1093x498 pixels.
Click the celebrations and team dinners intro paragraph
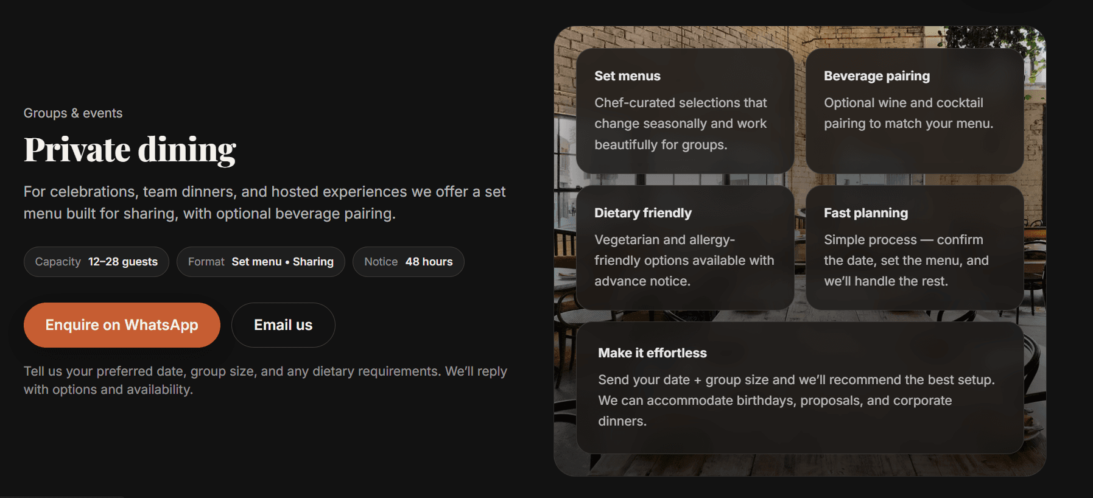(264, 203)
